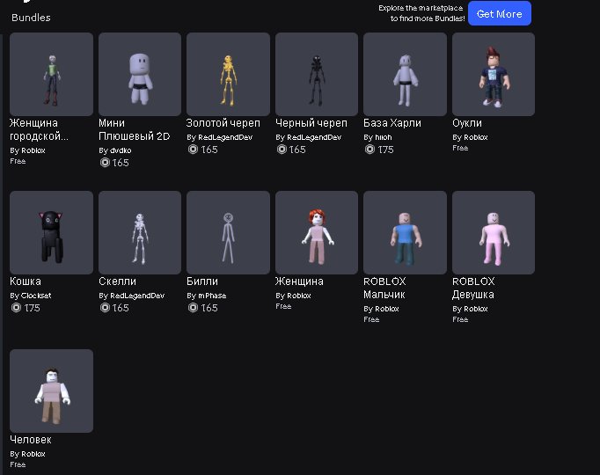Image resolution: width=600 pixels, height=475 pixels.
Task: Open the ROBLOX Девушка title
Action: [473, 288]
